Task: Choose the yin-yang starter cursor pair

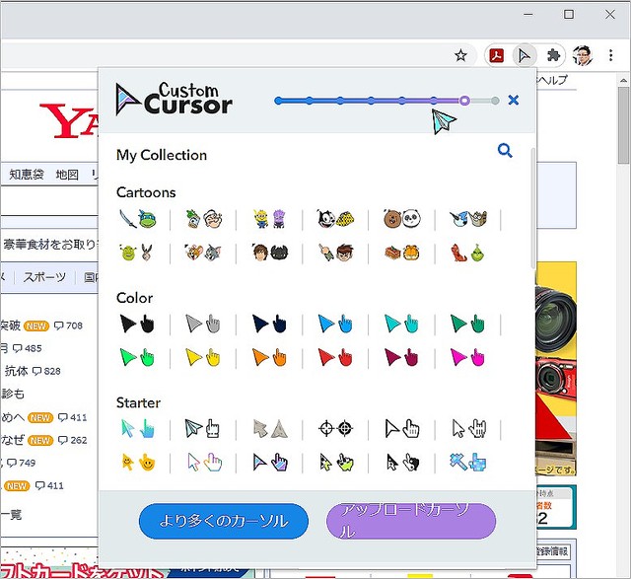Action: [x=402, y=463]
